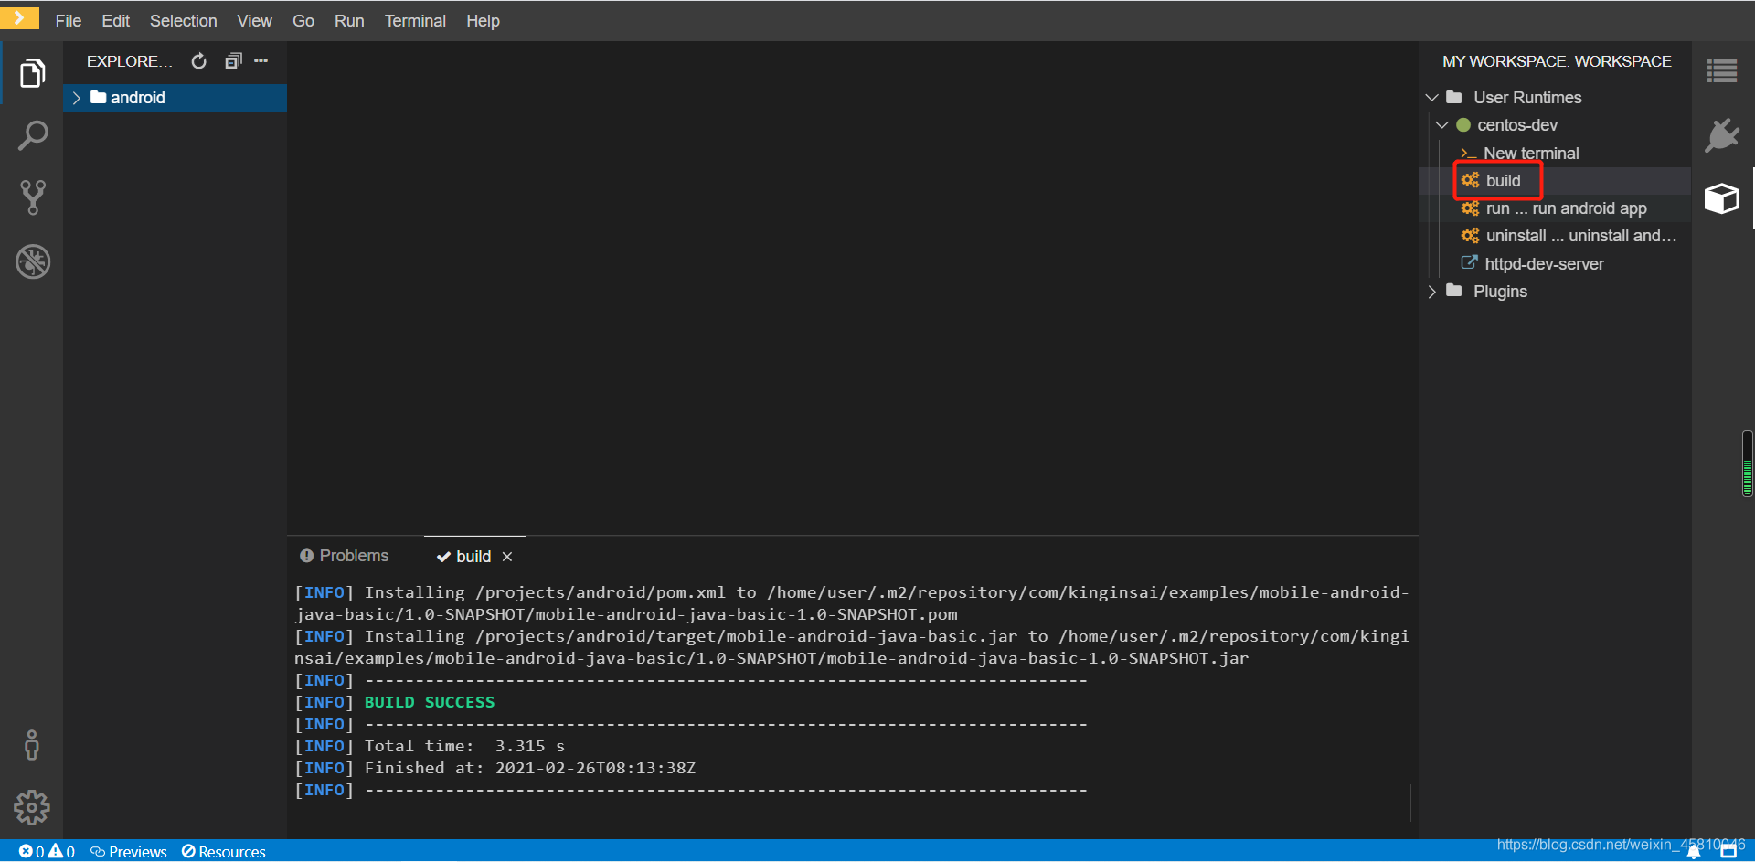Select the User Runtimes label
Viewport: 1755px width, 862px height.
tap(1527, 98)
